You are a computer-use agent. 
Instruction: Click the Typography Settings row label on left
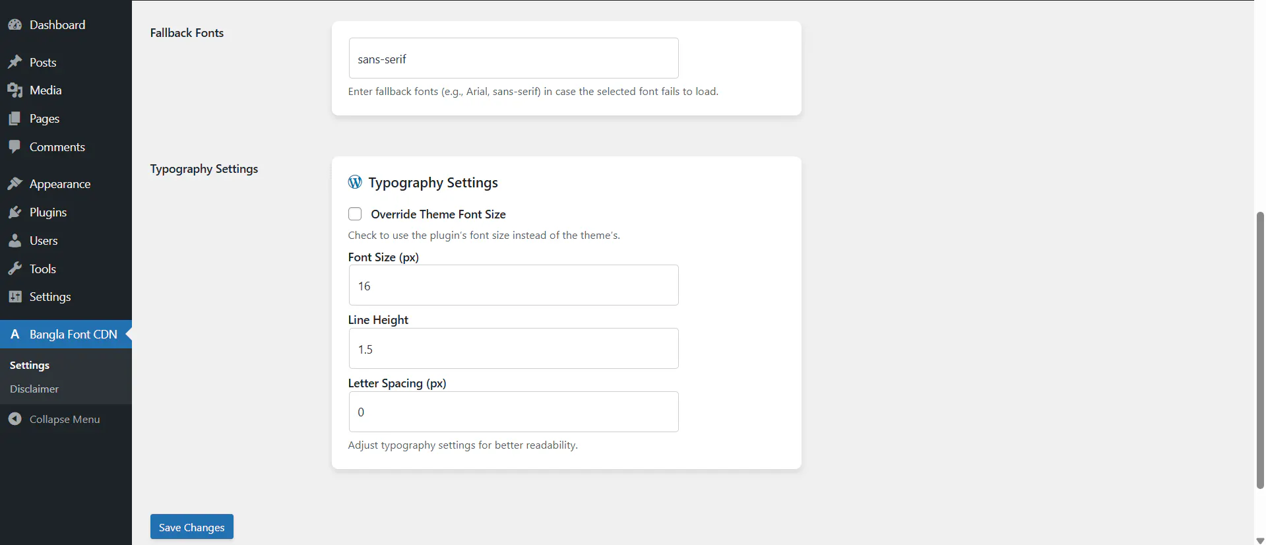point(204,169)
